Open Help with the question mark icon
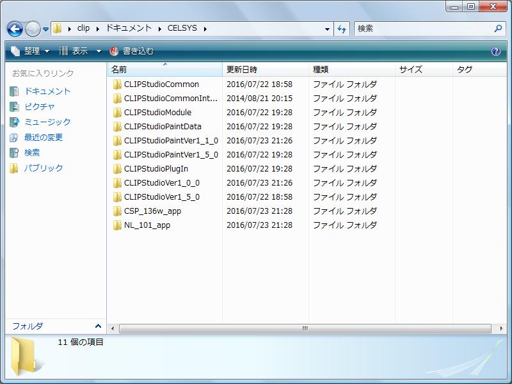512x384 pixels. [x=495, y=51]
